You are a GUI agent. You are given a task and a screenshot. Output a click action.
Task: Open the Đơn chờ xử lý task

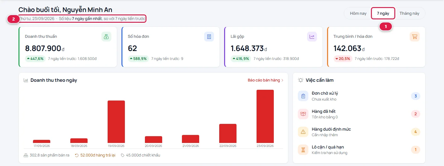(359, 96)
